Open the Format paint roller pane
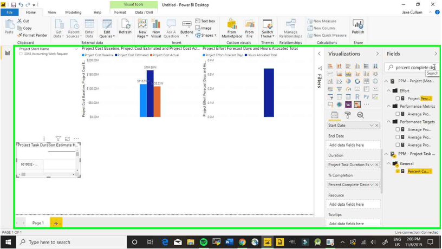The width and height of the screenshot is (442, 249). (x=348, y=115)
